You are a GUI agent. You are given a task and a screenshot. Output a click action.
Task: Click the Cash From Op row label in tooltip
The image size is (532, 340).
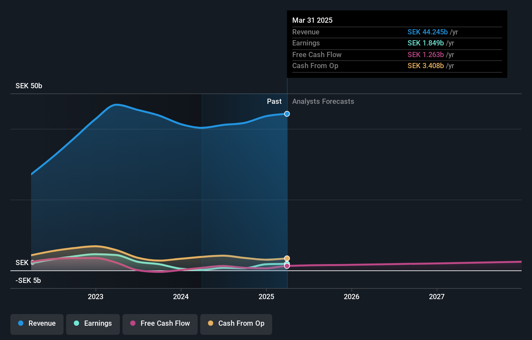315,66
